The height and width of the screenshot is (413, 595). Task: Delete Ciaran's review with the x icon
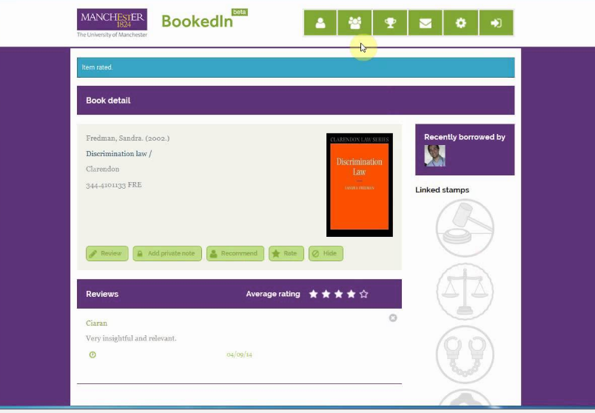coord(393,318)
